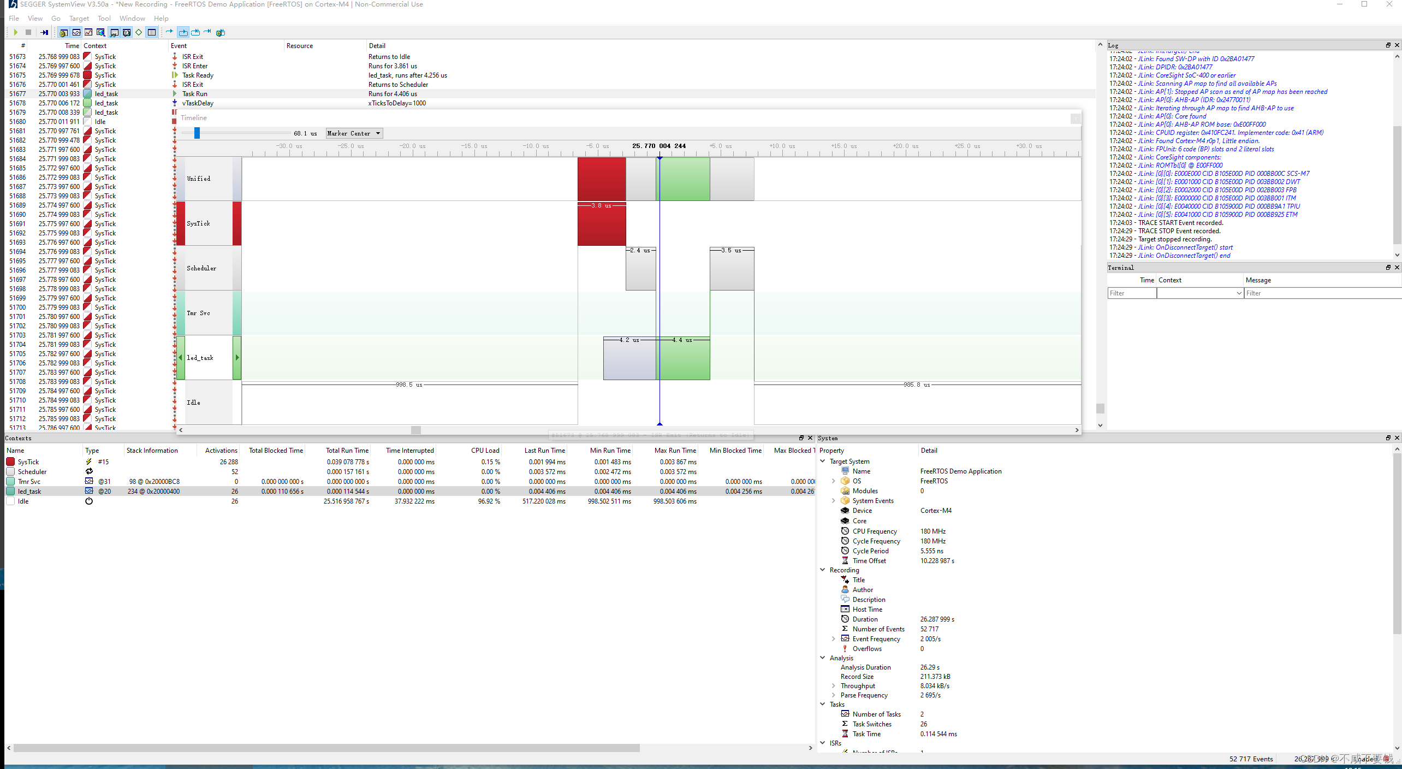This screenshot has height=769, width=1402.
Task: Click the Terminal Message Filter input field
Action: coord(1322,293)
